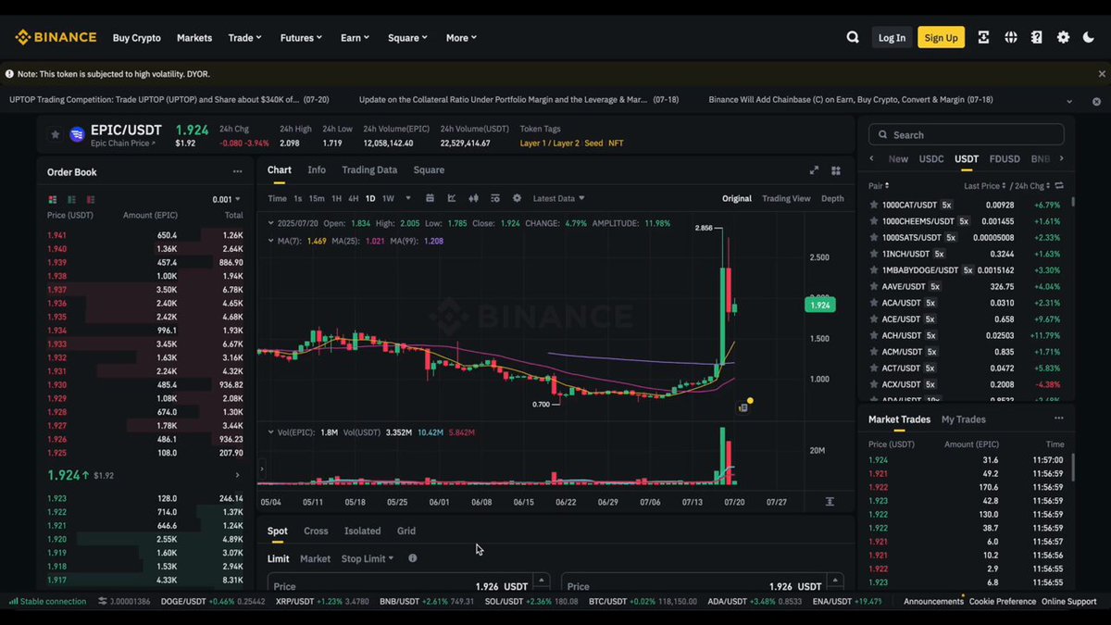The height and width of the screenshot is (625, 1111).
Task: Switch to the Trading Data tab
Action: [369, 170]
